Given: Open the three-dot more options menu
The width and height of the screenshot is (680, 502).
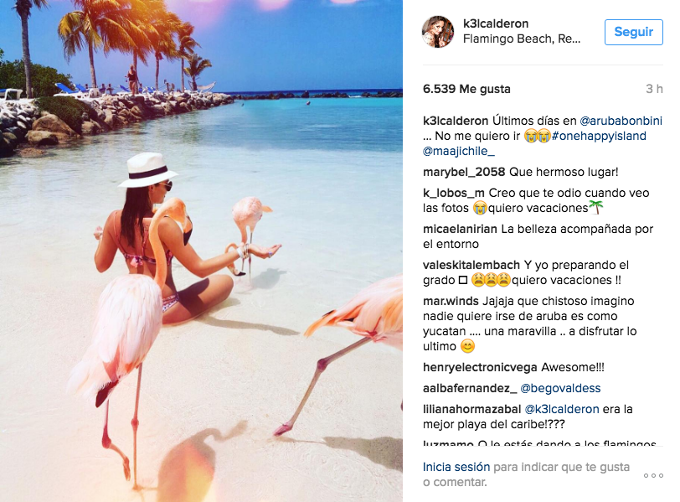Looking at the screenshot, I should pos(653,475).
